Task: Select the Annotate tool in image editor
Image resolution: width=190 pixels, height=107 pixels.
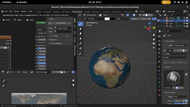Action: 4,86
